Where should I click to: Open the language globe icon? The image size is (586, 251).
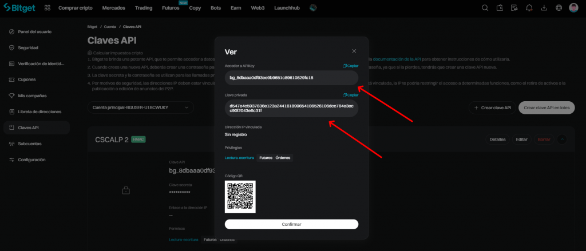pyautogui.click(x=559, y=8)
